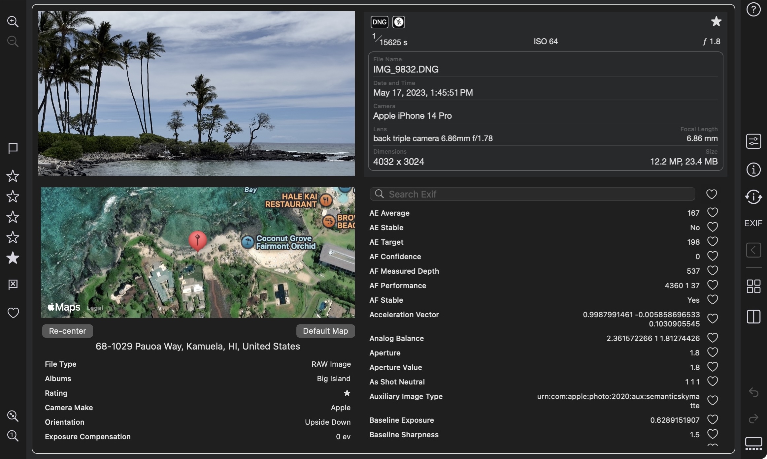Image resolution: width=767 pixels, height=459 pixels.
Task: Toggle the heart beside Search Exif field
Action: pos(711,194)
